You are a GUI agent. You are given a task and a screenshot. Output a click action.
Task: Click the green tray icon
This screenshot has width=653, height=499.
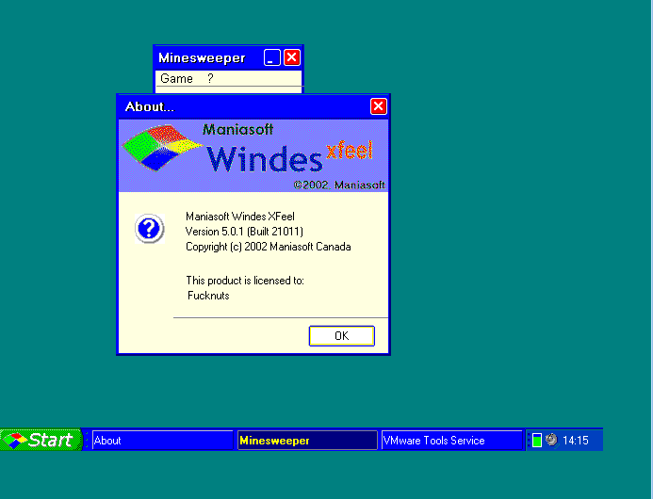(536, 441)
